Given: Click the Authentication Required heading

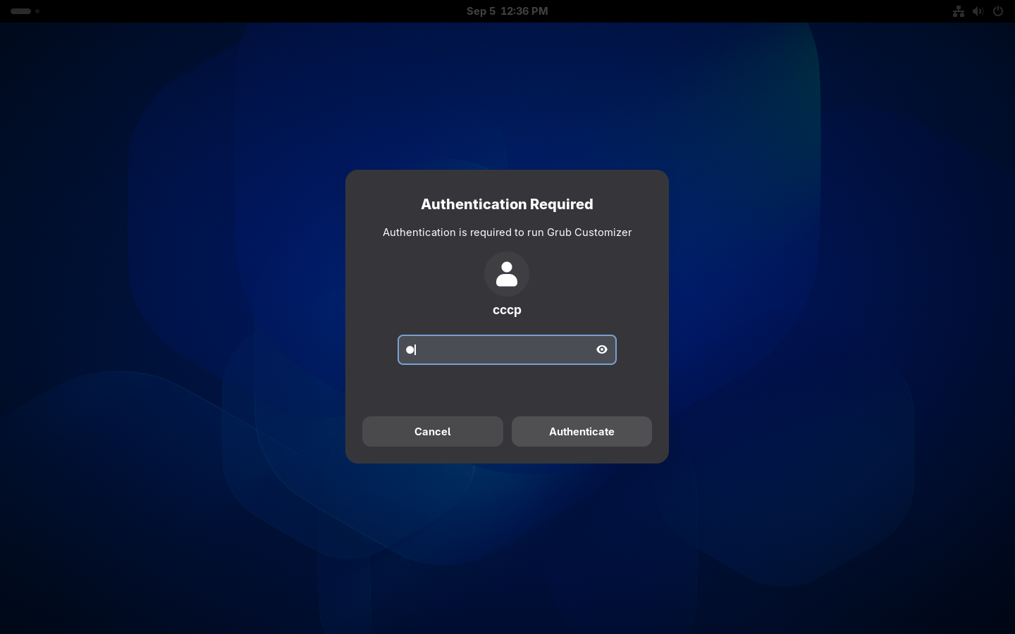Looking at the screenshot, I should coord(507,204).
